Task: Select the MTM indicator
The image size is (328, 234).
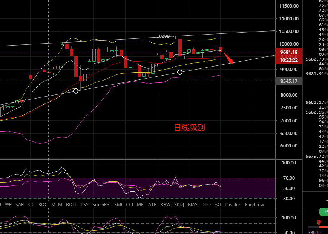Action: [x=57, y=205]
